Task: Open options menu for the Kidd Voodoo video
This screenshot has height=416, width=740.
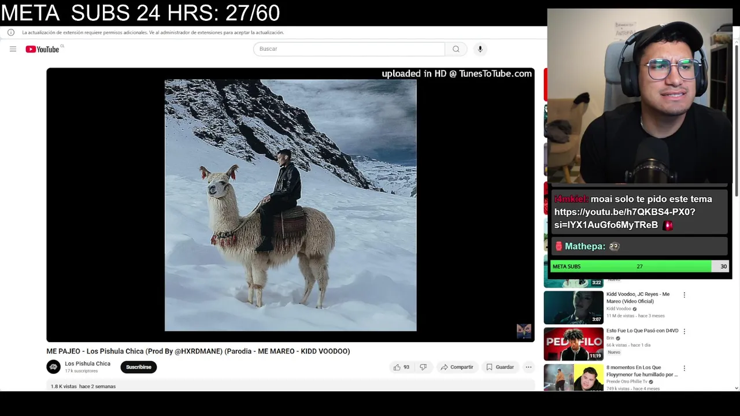Action: (684, 295)
